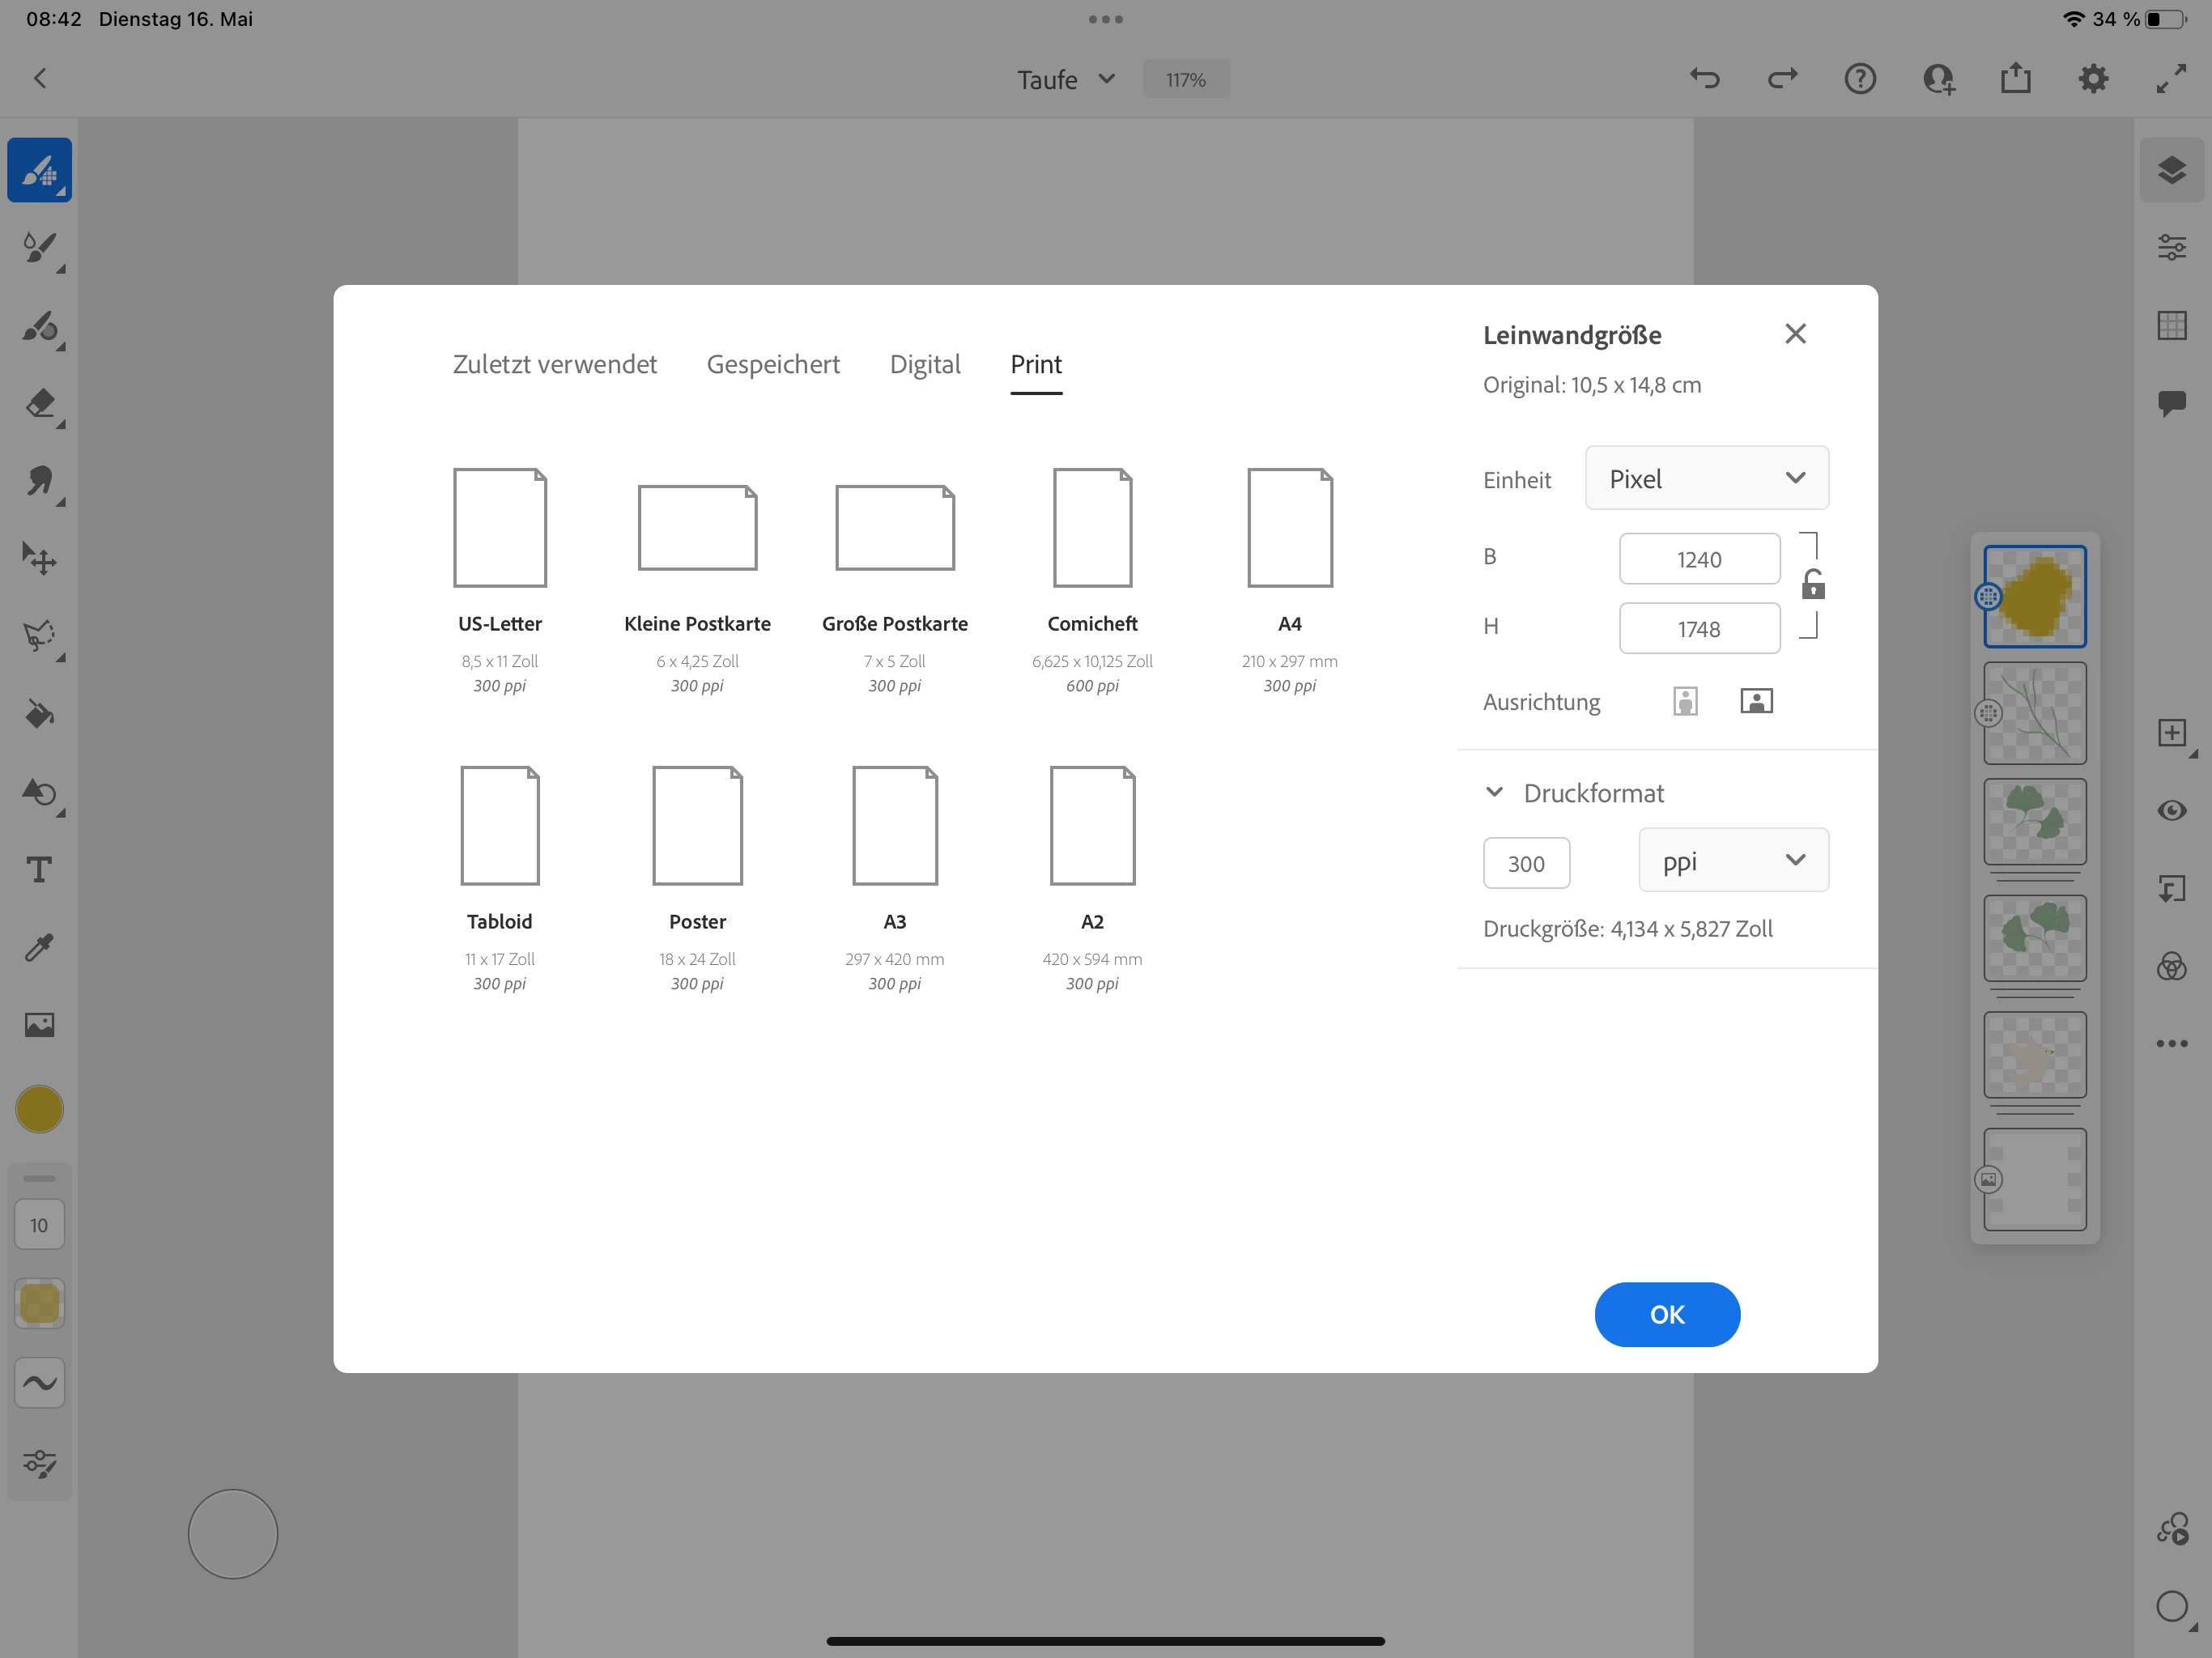Toggle the aspect ratio lock
2212x1658 pixels.
(x=1813, y=585)
